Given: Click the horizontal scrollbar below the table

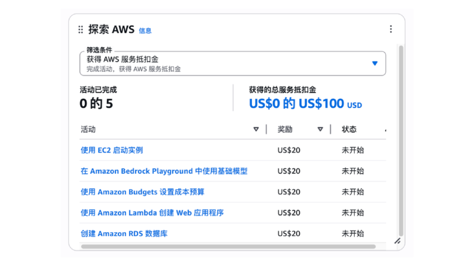Looking at the screenshot, I should [228, 246].
